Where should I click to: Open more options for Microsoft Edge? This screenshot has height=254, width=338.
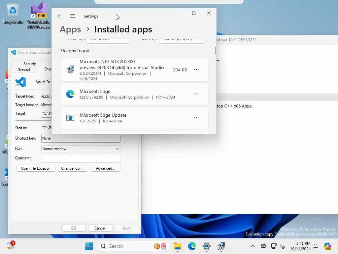click(x=196, y=94)
